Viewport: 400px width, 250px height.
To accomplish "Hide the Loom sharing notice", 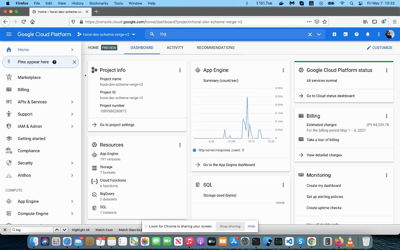I will pos(251,226).
